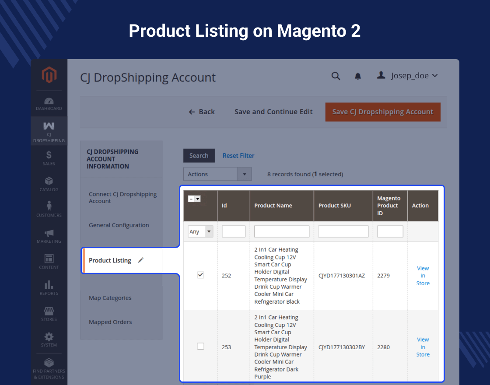Uncheck the checkbox for product 252
Image resolution: width=490 pixels, height=385 pixels.
tap(201, 275)
